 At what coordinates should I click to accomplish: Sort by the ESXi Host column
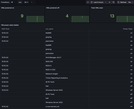[6, 29]
